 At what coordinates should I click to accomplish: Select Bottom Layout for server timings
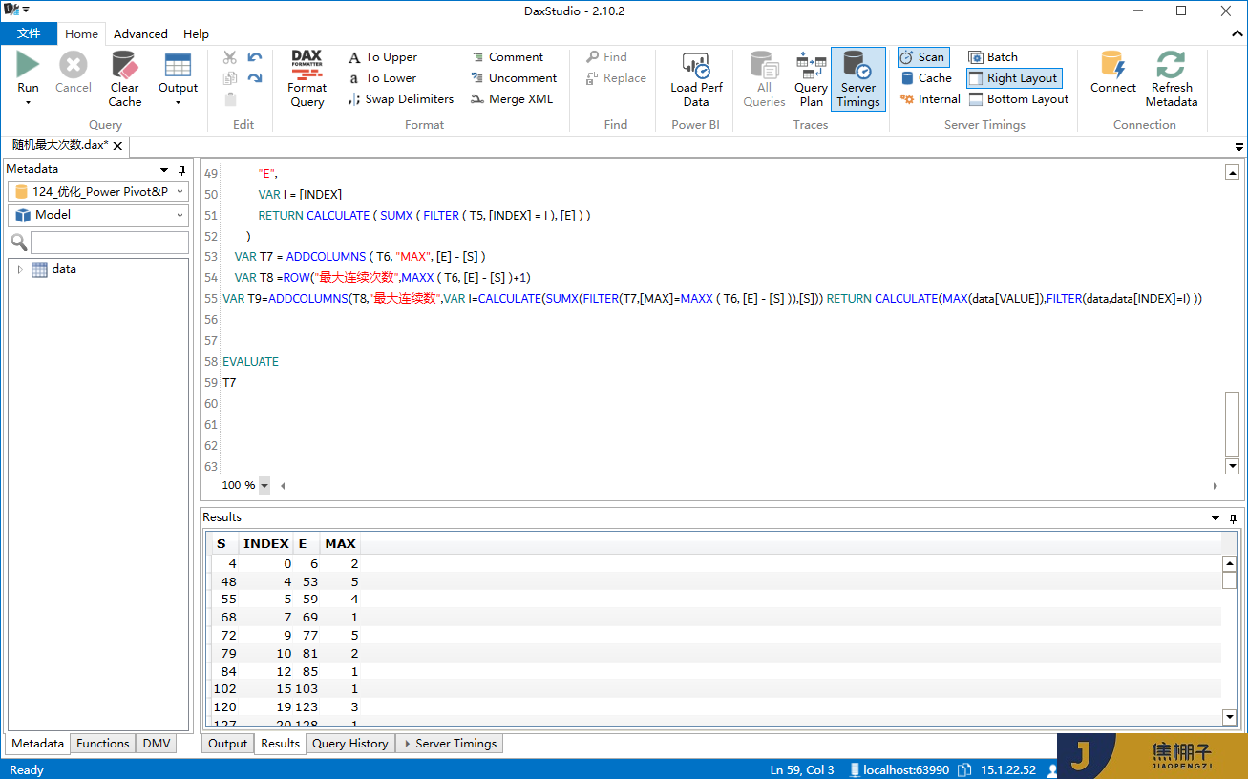coord(1018,99)
